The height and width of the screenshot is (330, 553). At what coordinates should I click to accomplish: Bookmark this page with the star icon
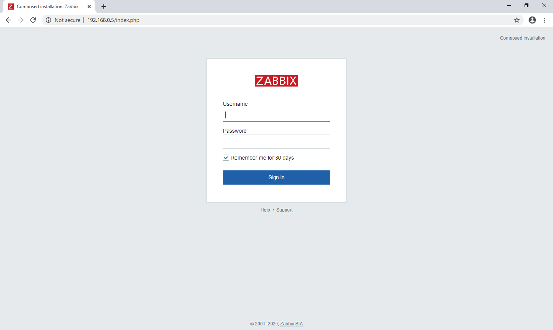(517, 20)
